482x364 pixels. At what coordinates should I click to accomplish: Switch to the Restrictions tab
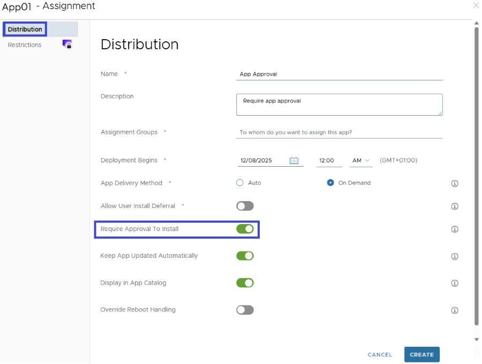25,45
